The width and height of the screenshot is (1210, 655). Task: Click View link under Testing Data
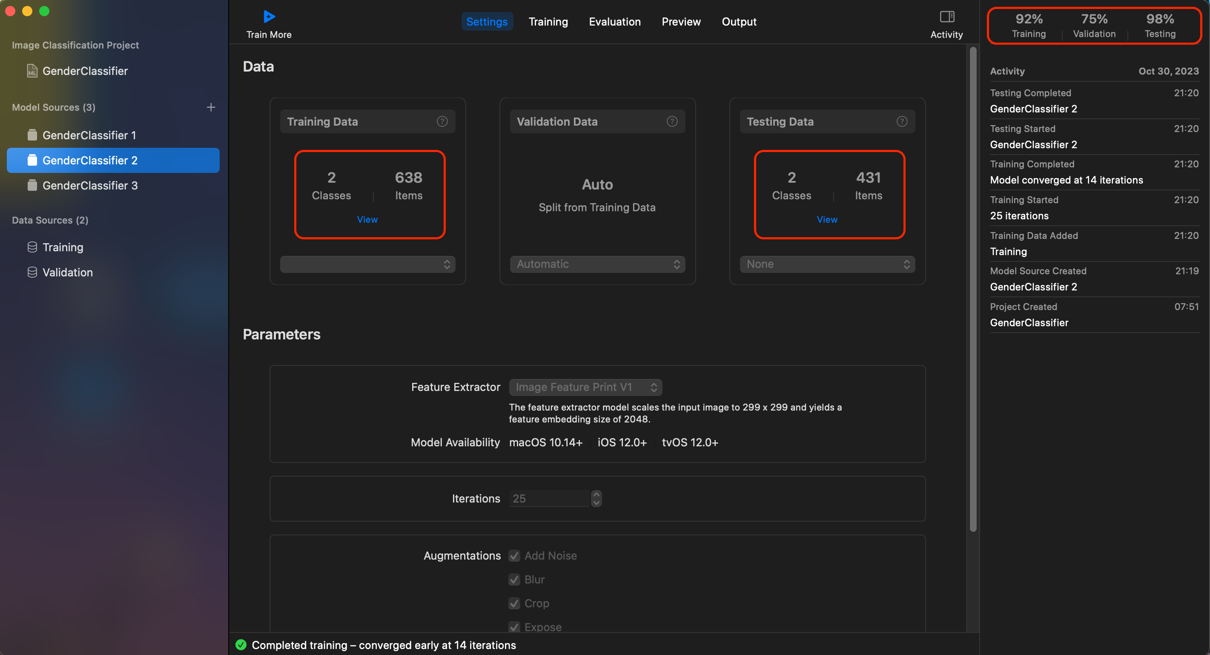click(x=826, y=219)
